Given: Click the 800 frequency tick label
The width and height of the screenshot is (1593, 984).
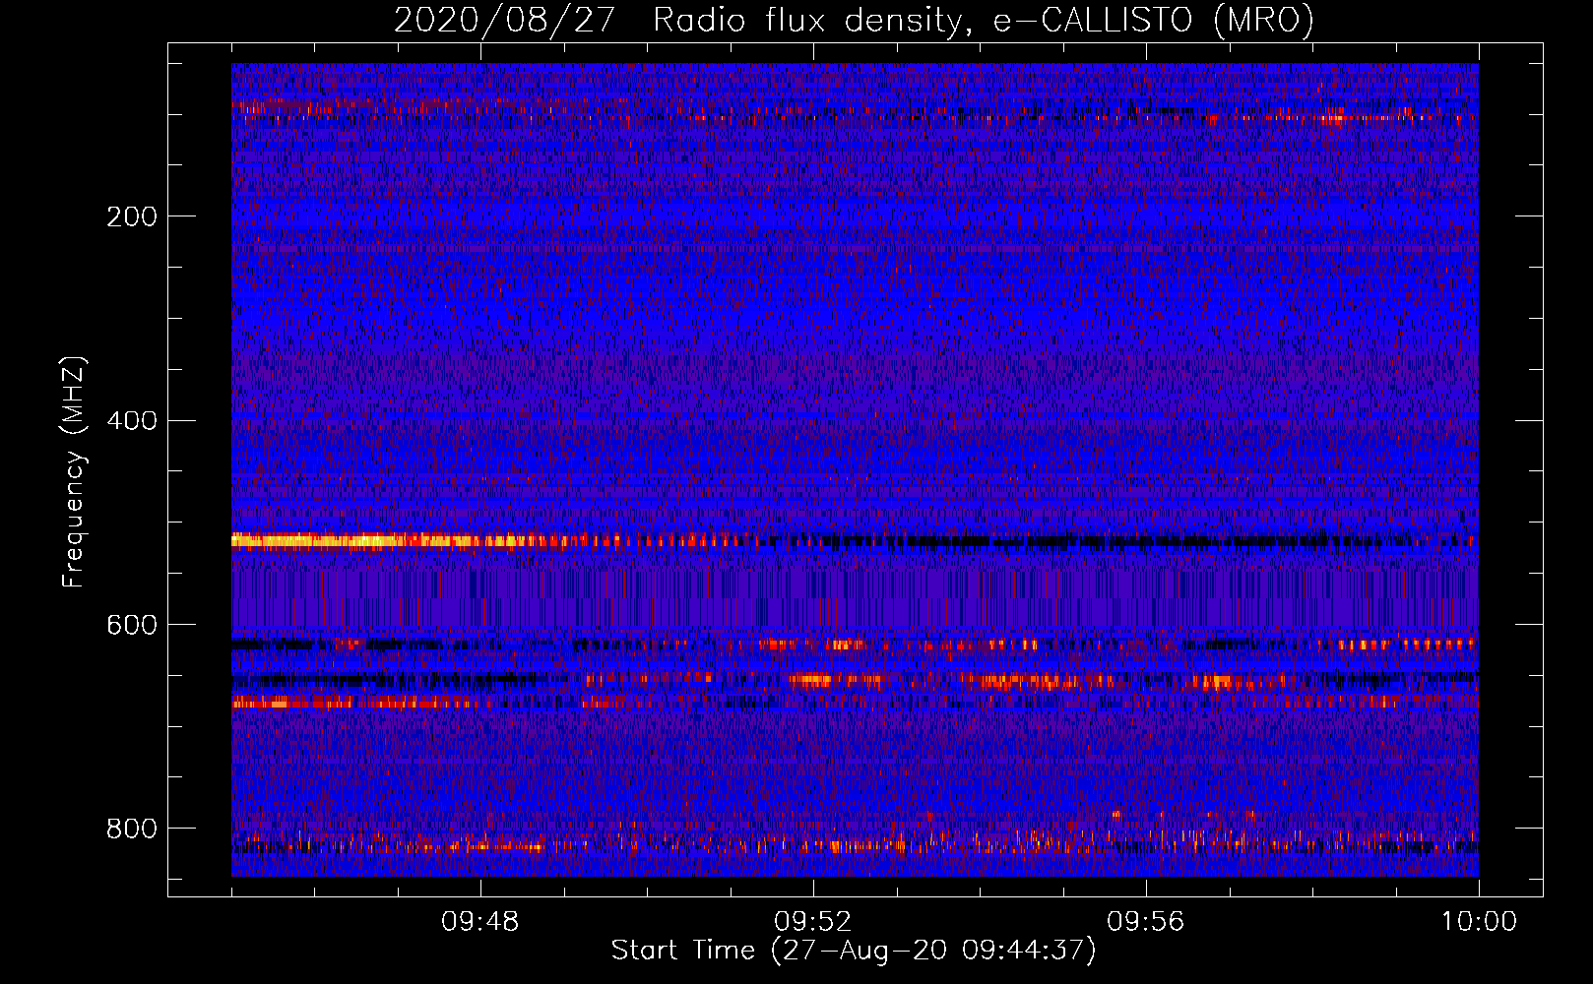Looking at the screenshot, I should coord(132,829).
